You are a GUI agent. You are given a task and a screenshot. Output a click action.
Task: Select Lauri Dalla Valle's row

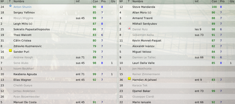point(177,63)
